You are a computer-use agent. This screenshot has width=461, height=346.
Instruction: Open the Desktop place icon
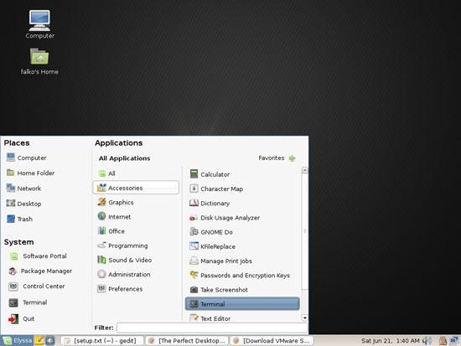[11, 203]
